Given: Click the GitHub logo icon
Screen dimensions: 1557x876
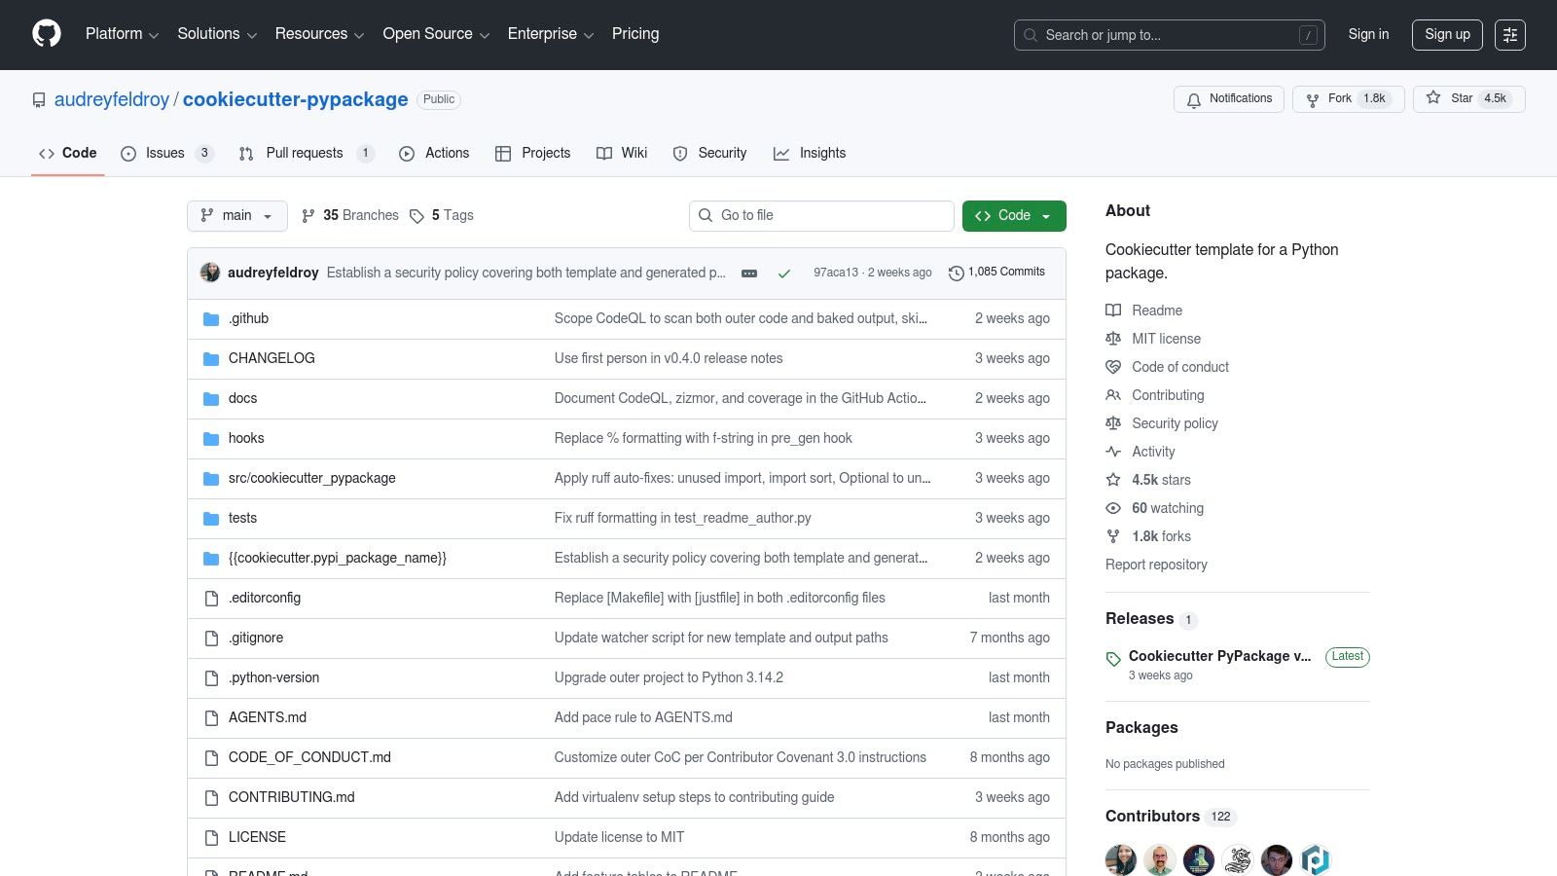Looking at the screenshot, I should pyautogui.click(x=47, y=34).
